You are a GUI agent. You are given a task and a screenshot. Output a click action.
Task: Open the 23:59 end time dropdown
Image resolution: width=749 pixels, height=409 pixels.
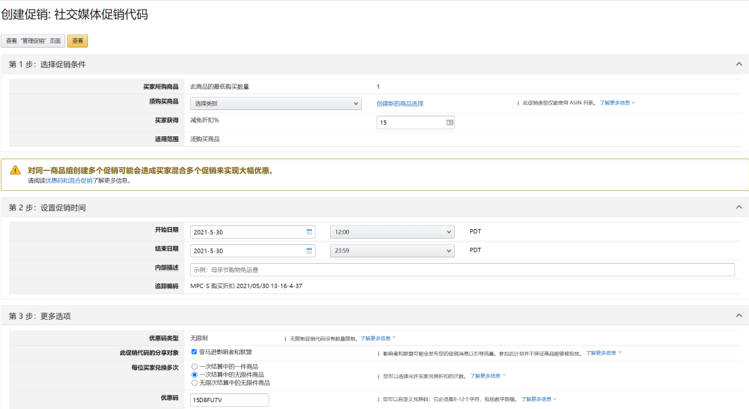[x=392, y=251]
